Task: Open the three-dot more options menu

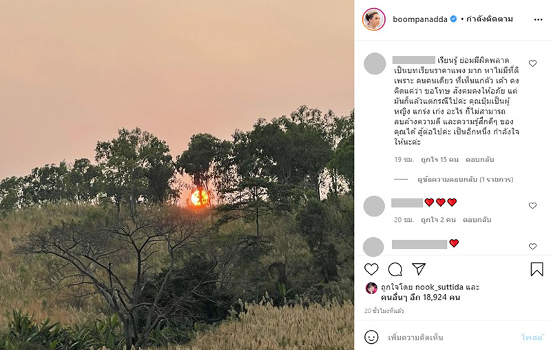Action: point(538,19)
